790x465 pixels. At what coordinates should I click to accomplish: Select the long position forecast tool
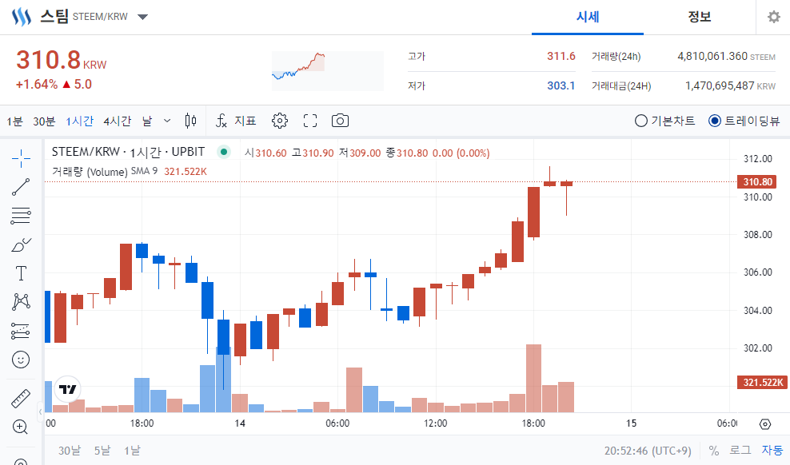click(x=21, y=331)
